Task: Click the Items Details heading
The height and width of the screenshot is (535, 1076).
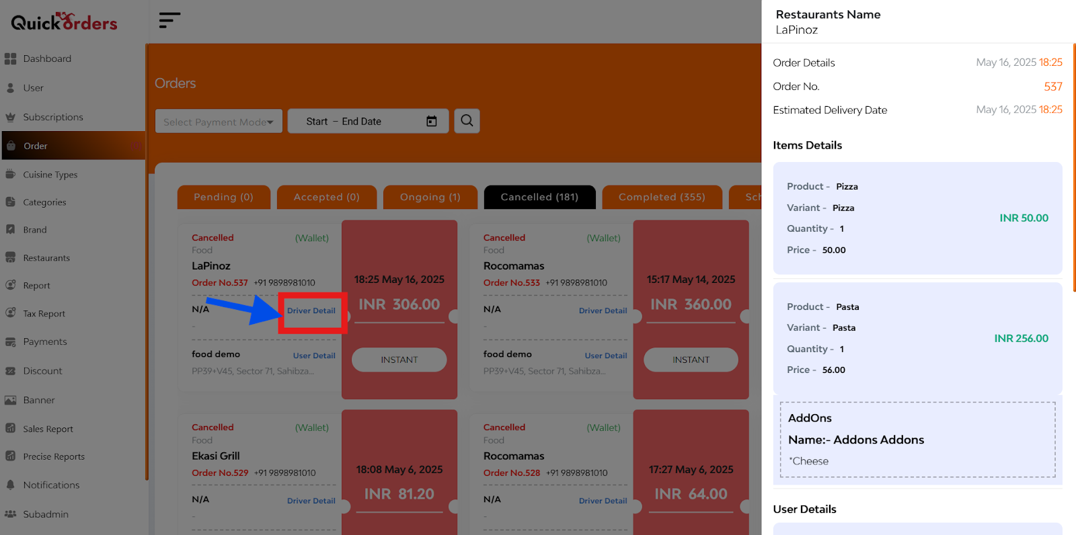Action: tap(808, 145)
